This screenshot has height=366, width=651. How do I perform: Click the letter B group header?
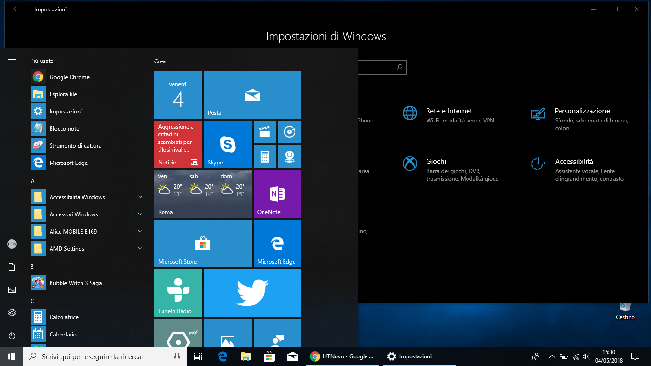click(x=32, y=267)
